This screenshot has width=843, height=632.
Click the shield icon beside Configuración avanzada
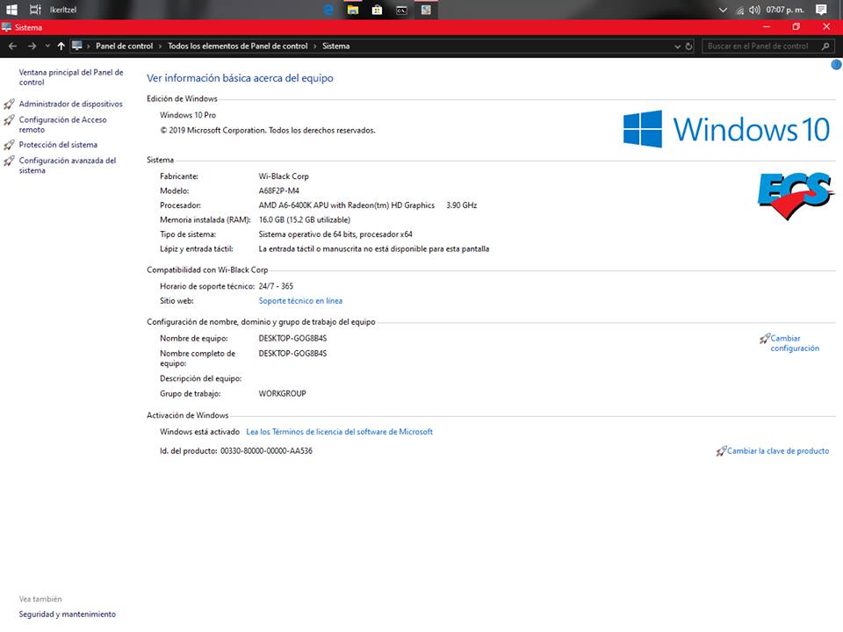(x=9, y=161)
